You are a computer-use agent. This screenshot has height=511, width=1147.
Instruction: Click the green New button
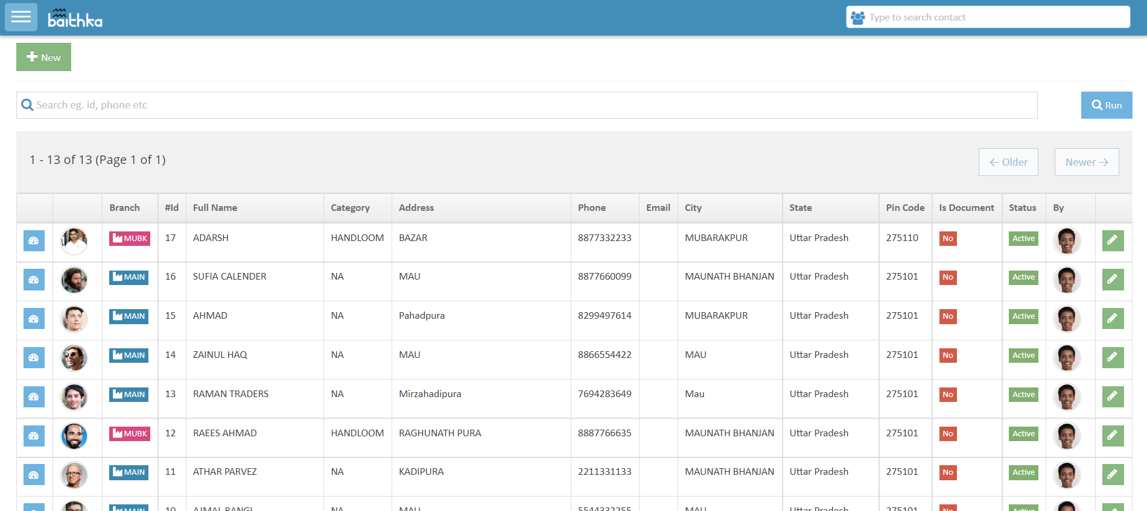[43, 57]
